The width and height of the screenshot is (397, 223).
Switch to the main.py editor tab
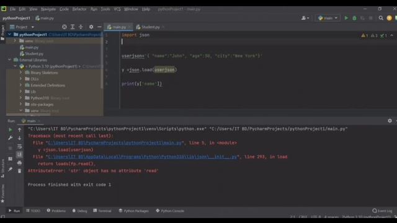[x=118, y=27]
